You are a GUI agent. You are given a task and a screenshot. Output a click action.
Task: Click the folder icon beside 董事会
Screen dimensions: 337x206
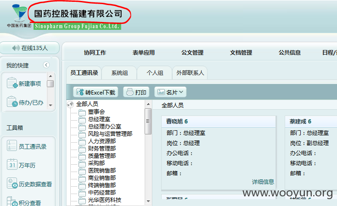82,112
